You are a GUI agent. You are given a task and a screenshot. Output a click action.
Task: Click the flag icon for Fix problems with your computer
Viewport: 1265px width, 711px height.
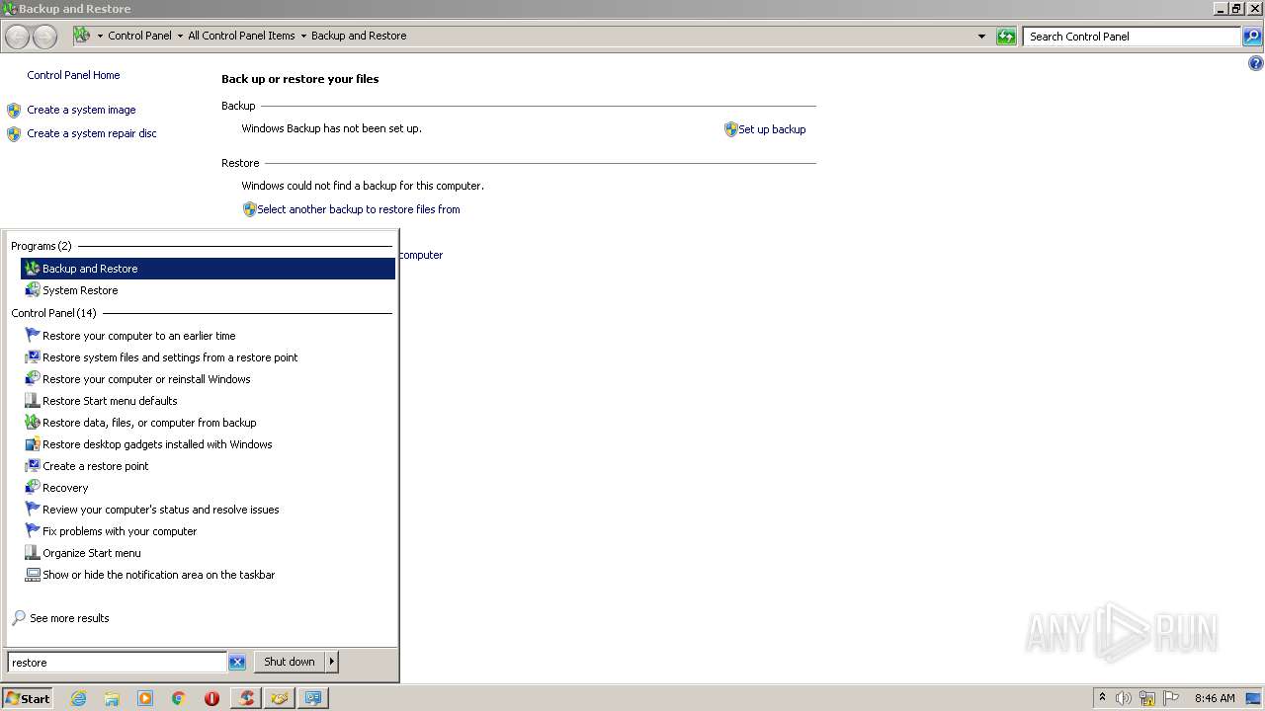33,531
